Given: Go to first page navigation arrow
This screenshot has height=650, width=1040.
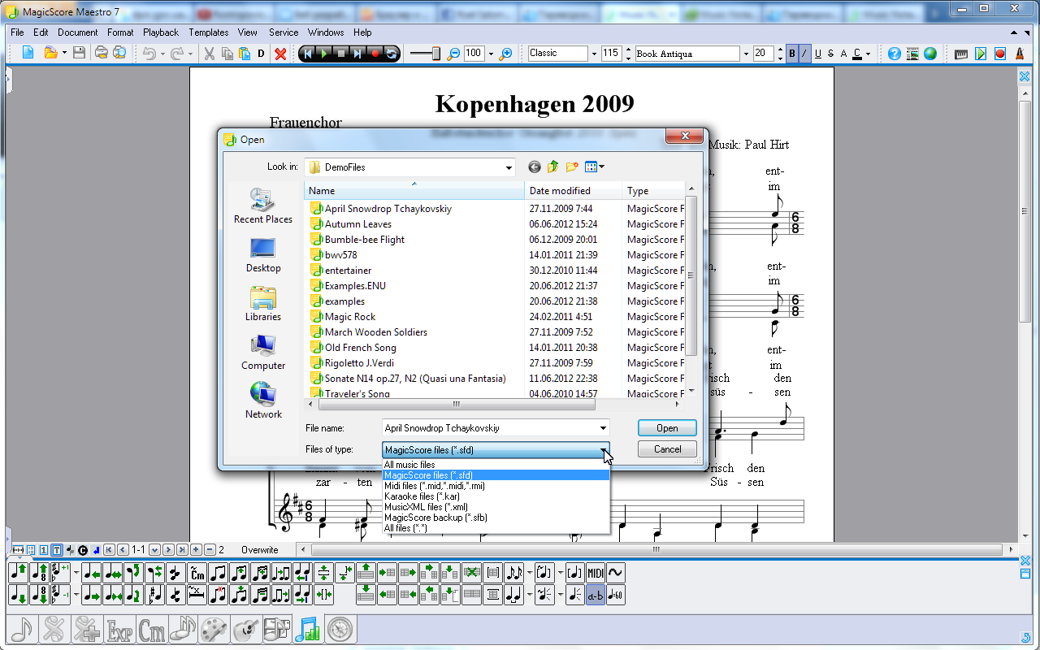Looking at the screenshot, I should (x=109, y=550).
